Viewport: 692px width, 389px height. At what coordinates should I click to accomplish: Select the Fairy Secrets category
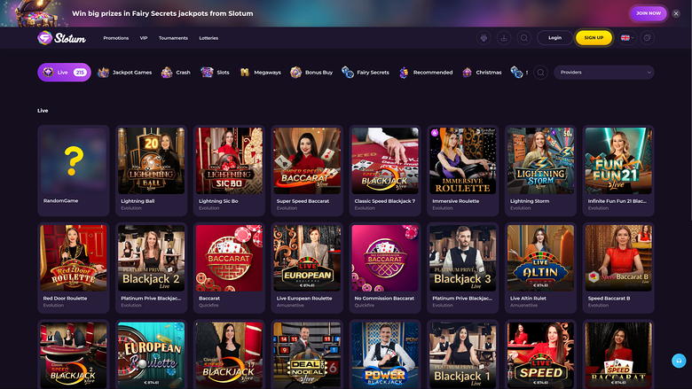(366, 73)
